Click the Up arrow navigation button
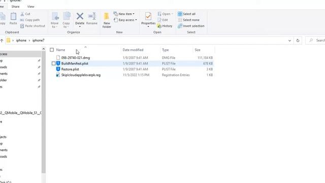This screenshot has height=183, width=325. coord(2,41)
